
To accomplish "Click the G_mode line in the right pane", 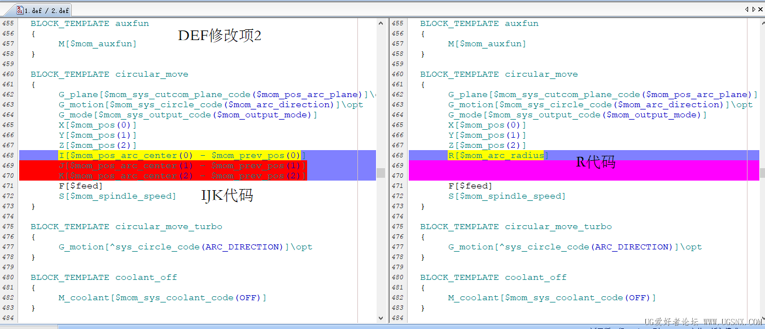I will tap(578, 115).
